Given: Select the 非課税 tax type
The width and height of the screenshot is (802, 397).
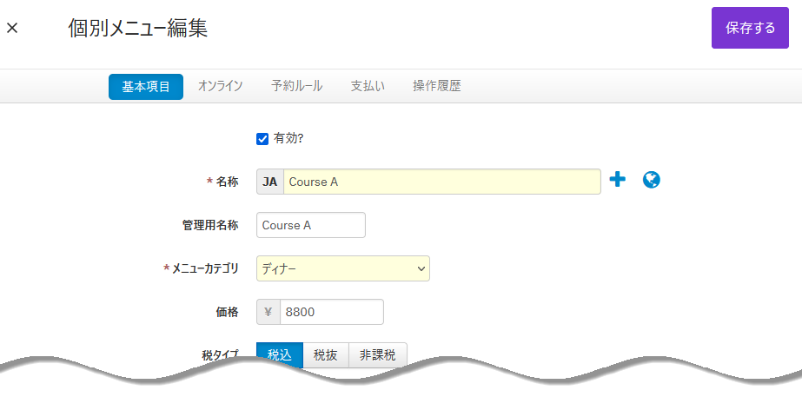Looking at the screenshot, I should coord(378,355).
